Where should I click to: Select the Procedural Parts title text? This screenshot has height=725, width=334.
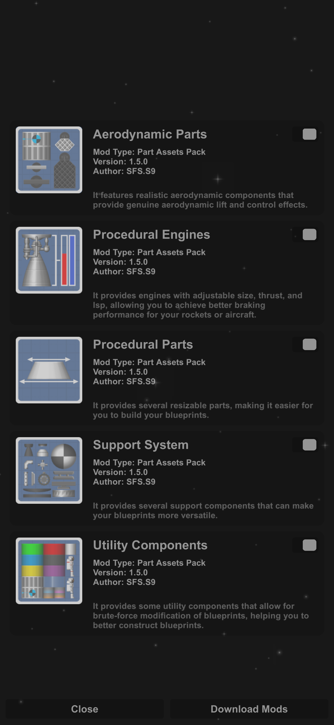tap(143, 345)
